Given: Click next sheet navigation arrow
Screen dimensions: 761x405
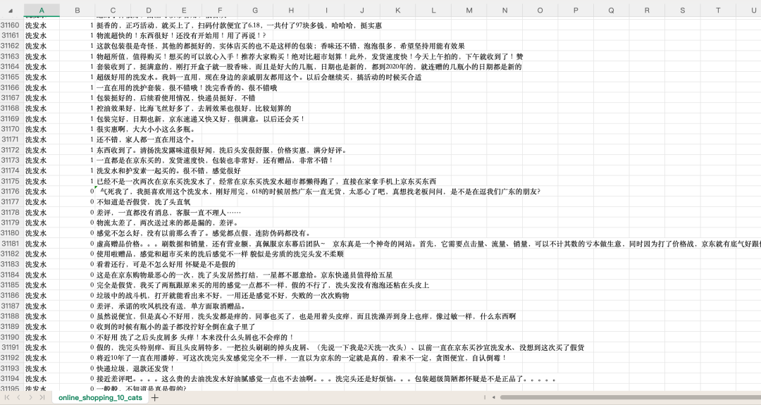Looking at the screenshot, I should click(30, 397).
